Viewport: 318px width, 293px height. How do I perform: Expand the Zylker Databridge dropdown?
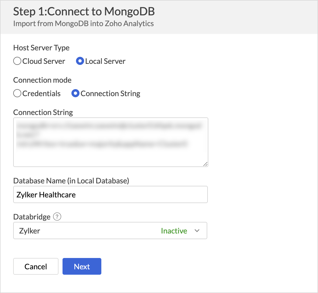tap(110, 231)
